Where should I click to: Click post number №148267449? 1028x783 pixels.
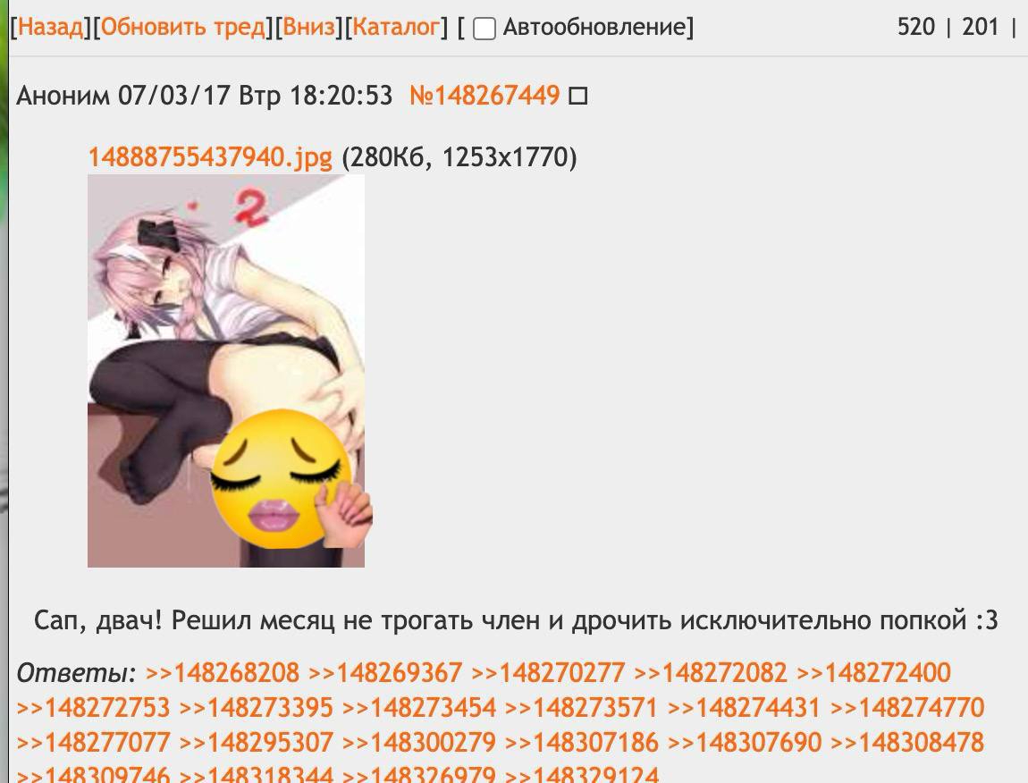484,96
